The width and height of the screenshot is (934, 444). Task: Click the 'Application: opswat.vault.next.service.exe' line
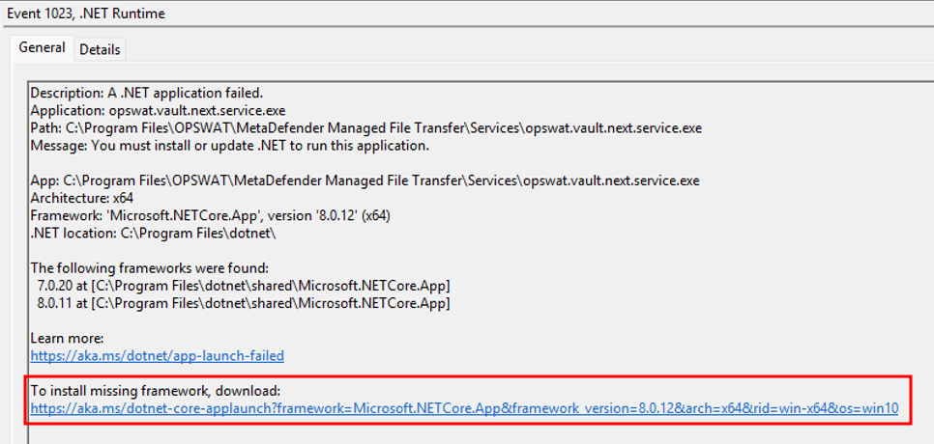coord(158,111)
